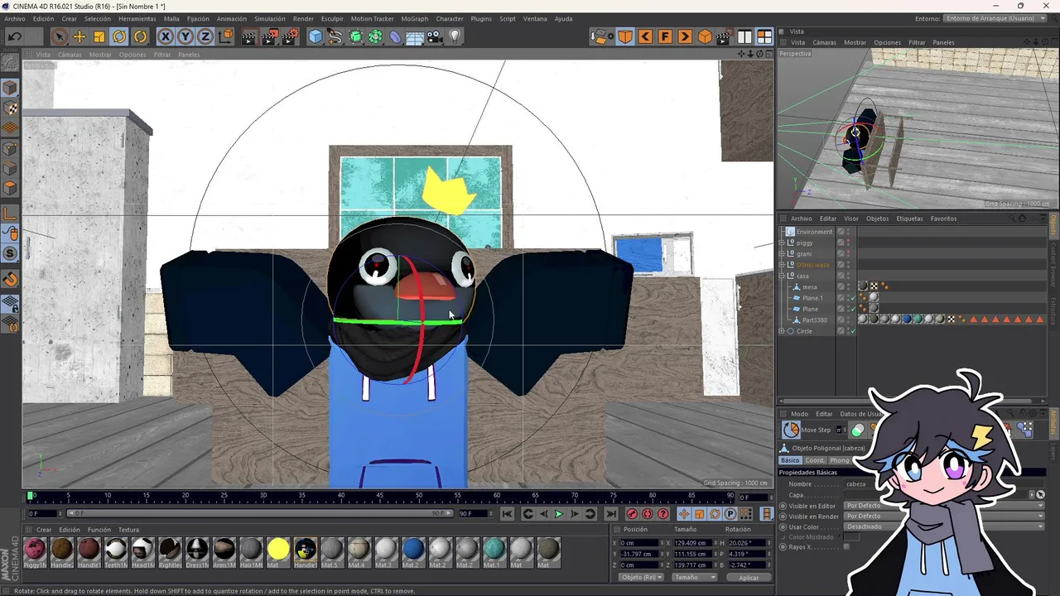
Task: Select the mesa object
Action: (x=810, y=286)
